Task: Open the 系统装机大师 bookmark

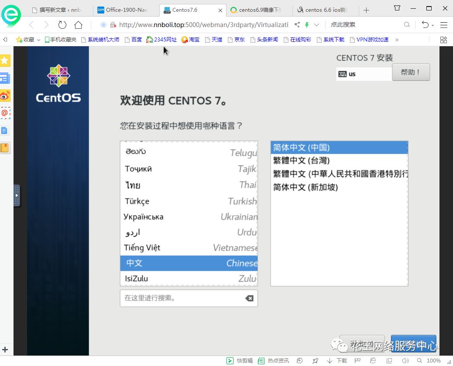Action: [100, 40]
